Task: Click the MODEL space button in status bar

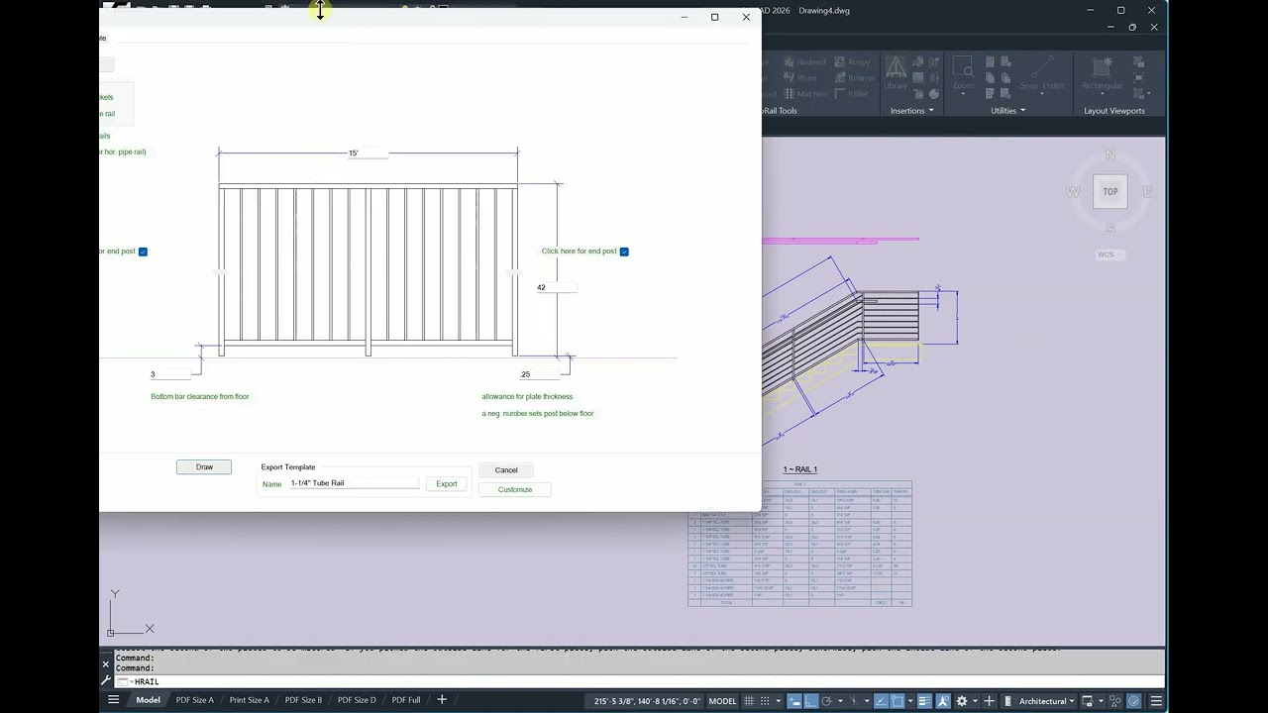Action: tap(722, 701)
